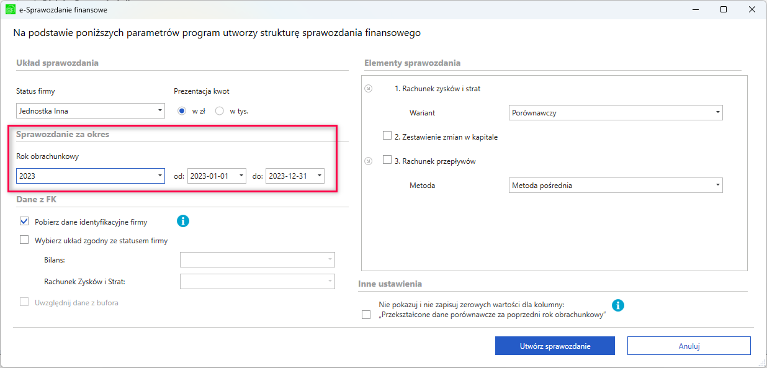This screenshot has height=368, width=767.
Task: Collapse the Rachunek przepływów section arrow
Action: (368, 161)
